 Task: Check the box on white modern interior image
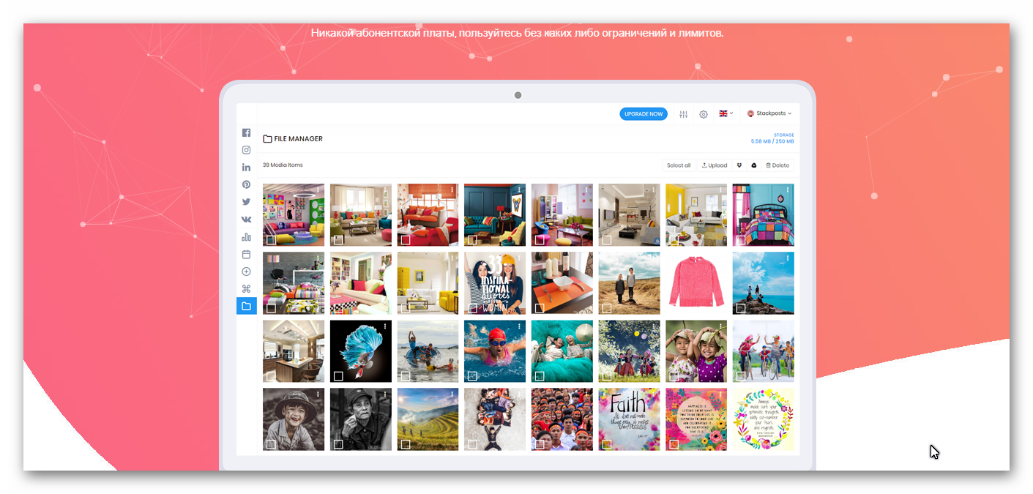coord(607,239)
